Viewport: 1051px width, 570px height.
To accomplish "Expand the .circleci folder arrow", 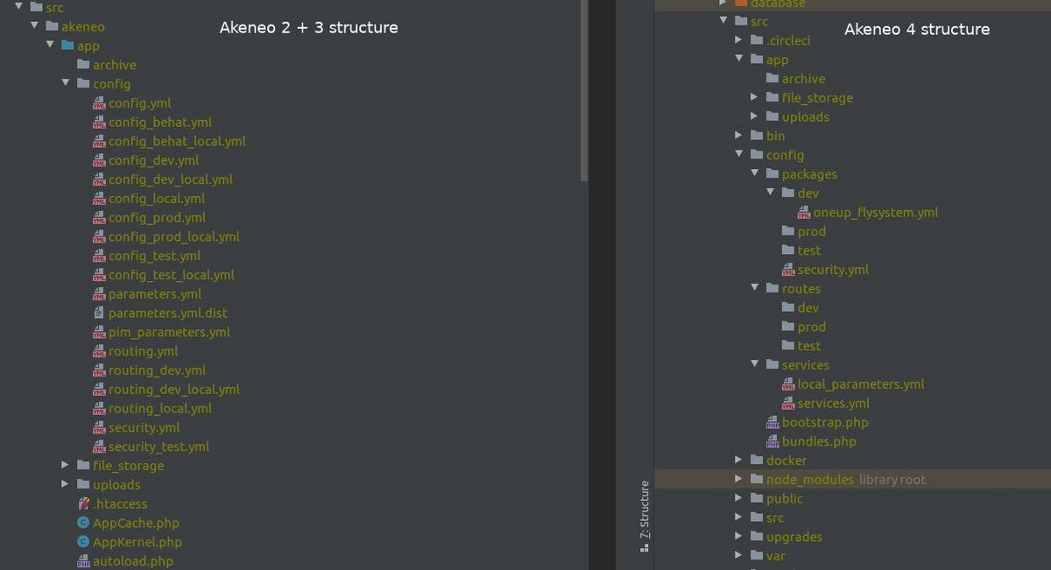I will (x=739, y=40).
